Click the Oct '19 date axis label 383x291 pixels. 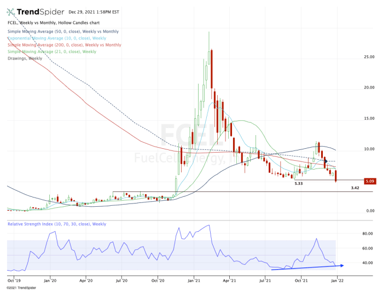(14, 281)
